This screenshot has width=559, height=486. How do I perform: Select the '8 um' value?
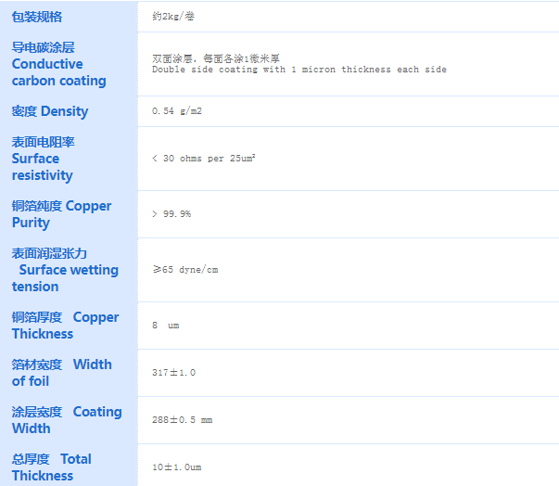coord(165,326)
